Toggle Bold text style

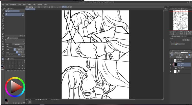click(x=15, y=50)
